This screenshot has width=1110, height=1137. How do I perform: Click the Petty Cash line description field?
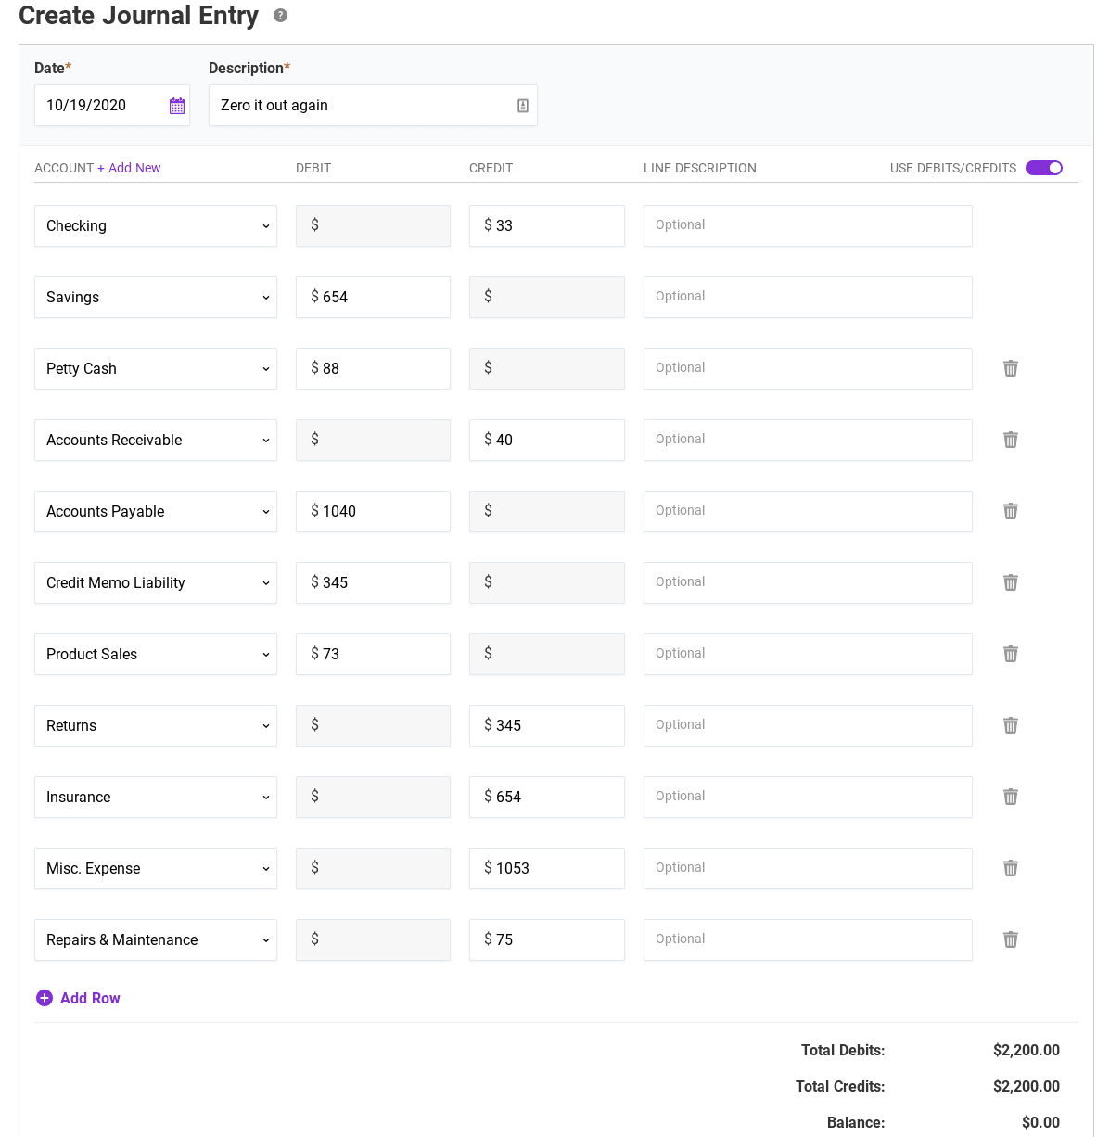pos(808,369)
